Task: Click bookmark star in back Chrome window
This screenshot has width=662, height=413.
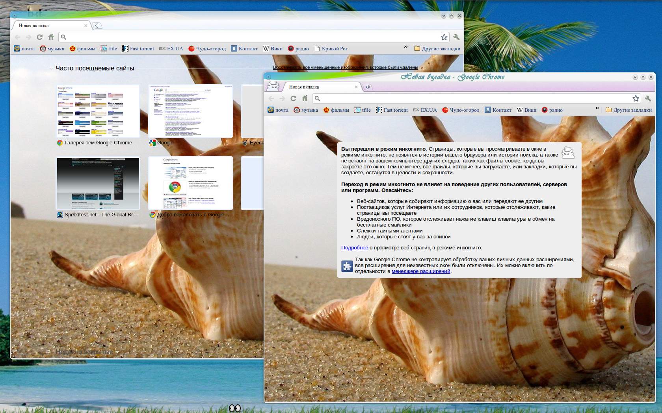Action: point(444,37)
